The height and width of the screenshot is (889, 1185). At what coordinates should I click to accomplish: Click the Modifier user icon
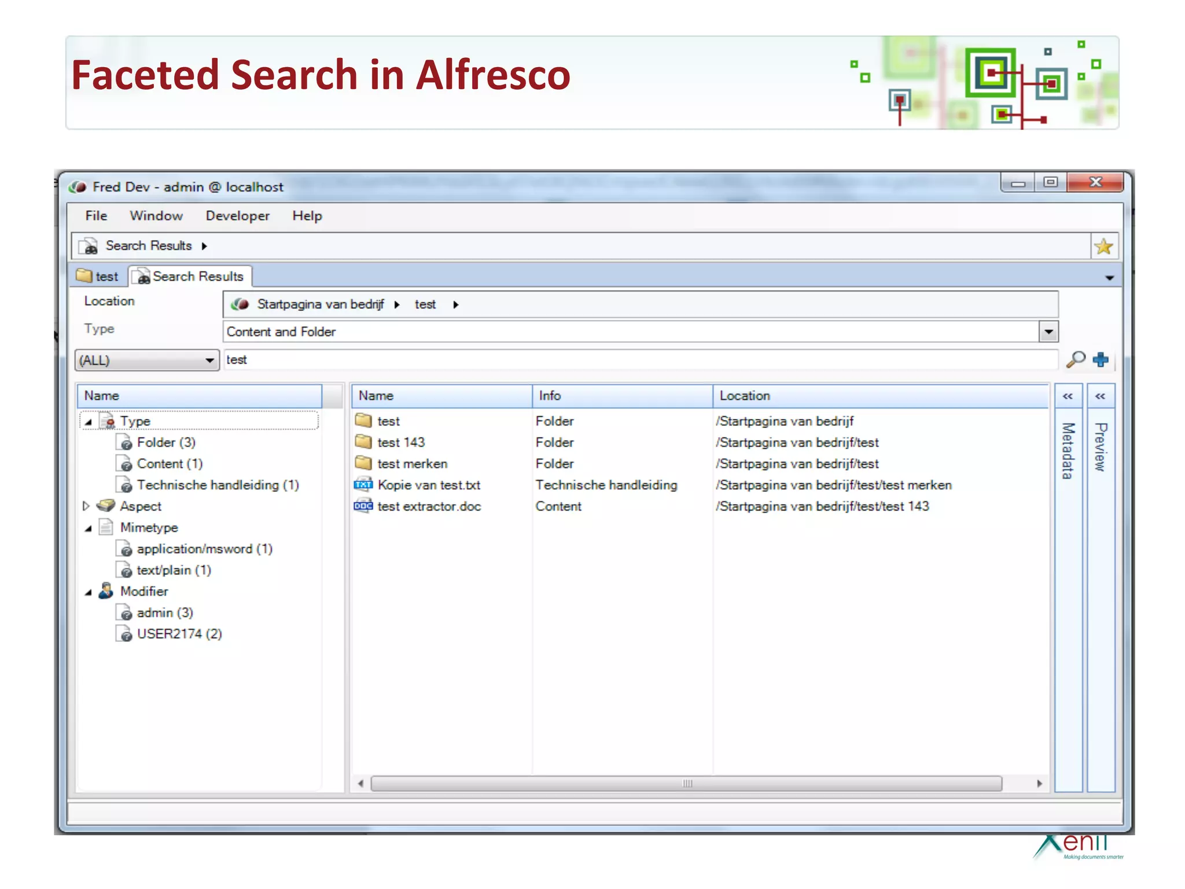coord(106,591)
